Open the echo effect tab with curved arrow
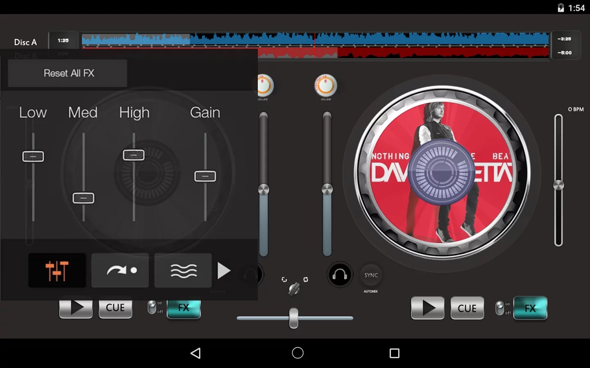The height and width of the screenshot is (368, 590). click(120, 270)
